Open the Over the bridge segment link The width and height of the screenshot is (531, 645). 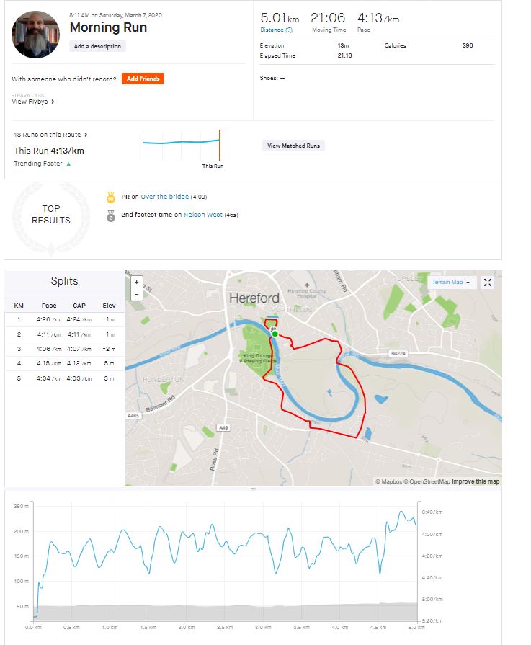tap(164, 196)
